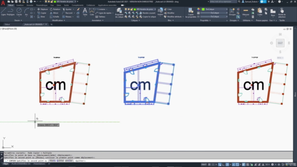
Task: Toggle polar tracking in status bar
Action: point(227,165)
